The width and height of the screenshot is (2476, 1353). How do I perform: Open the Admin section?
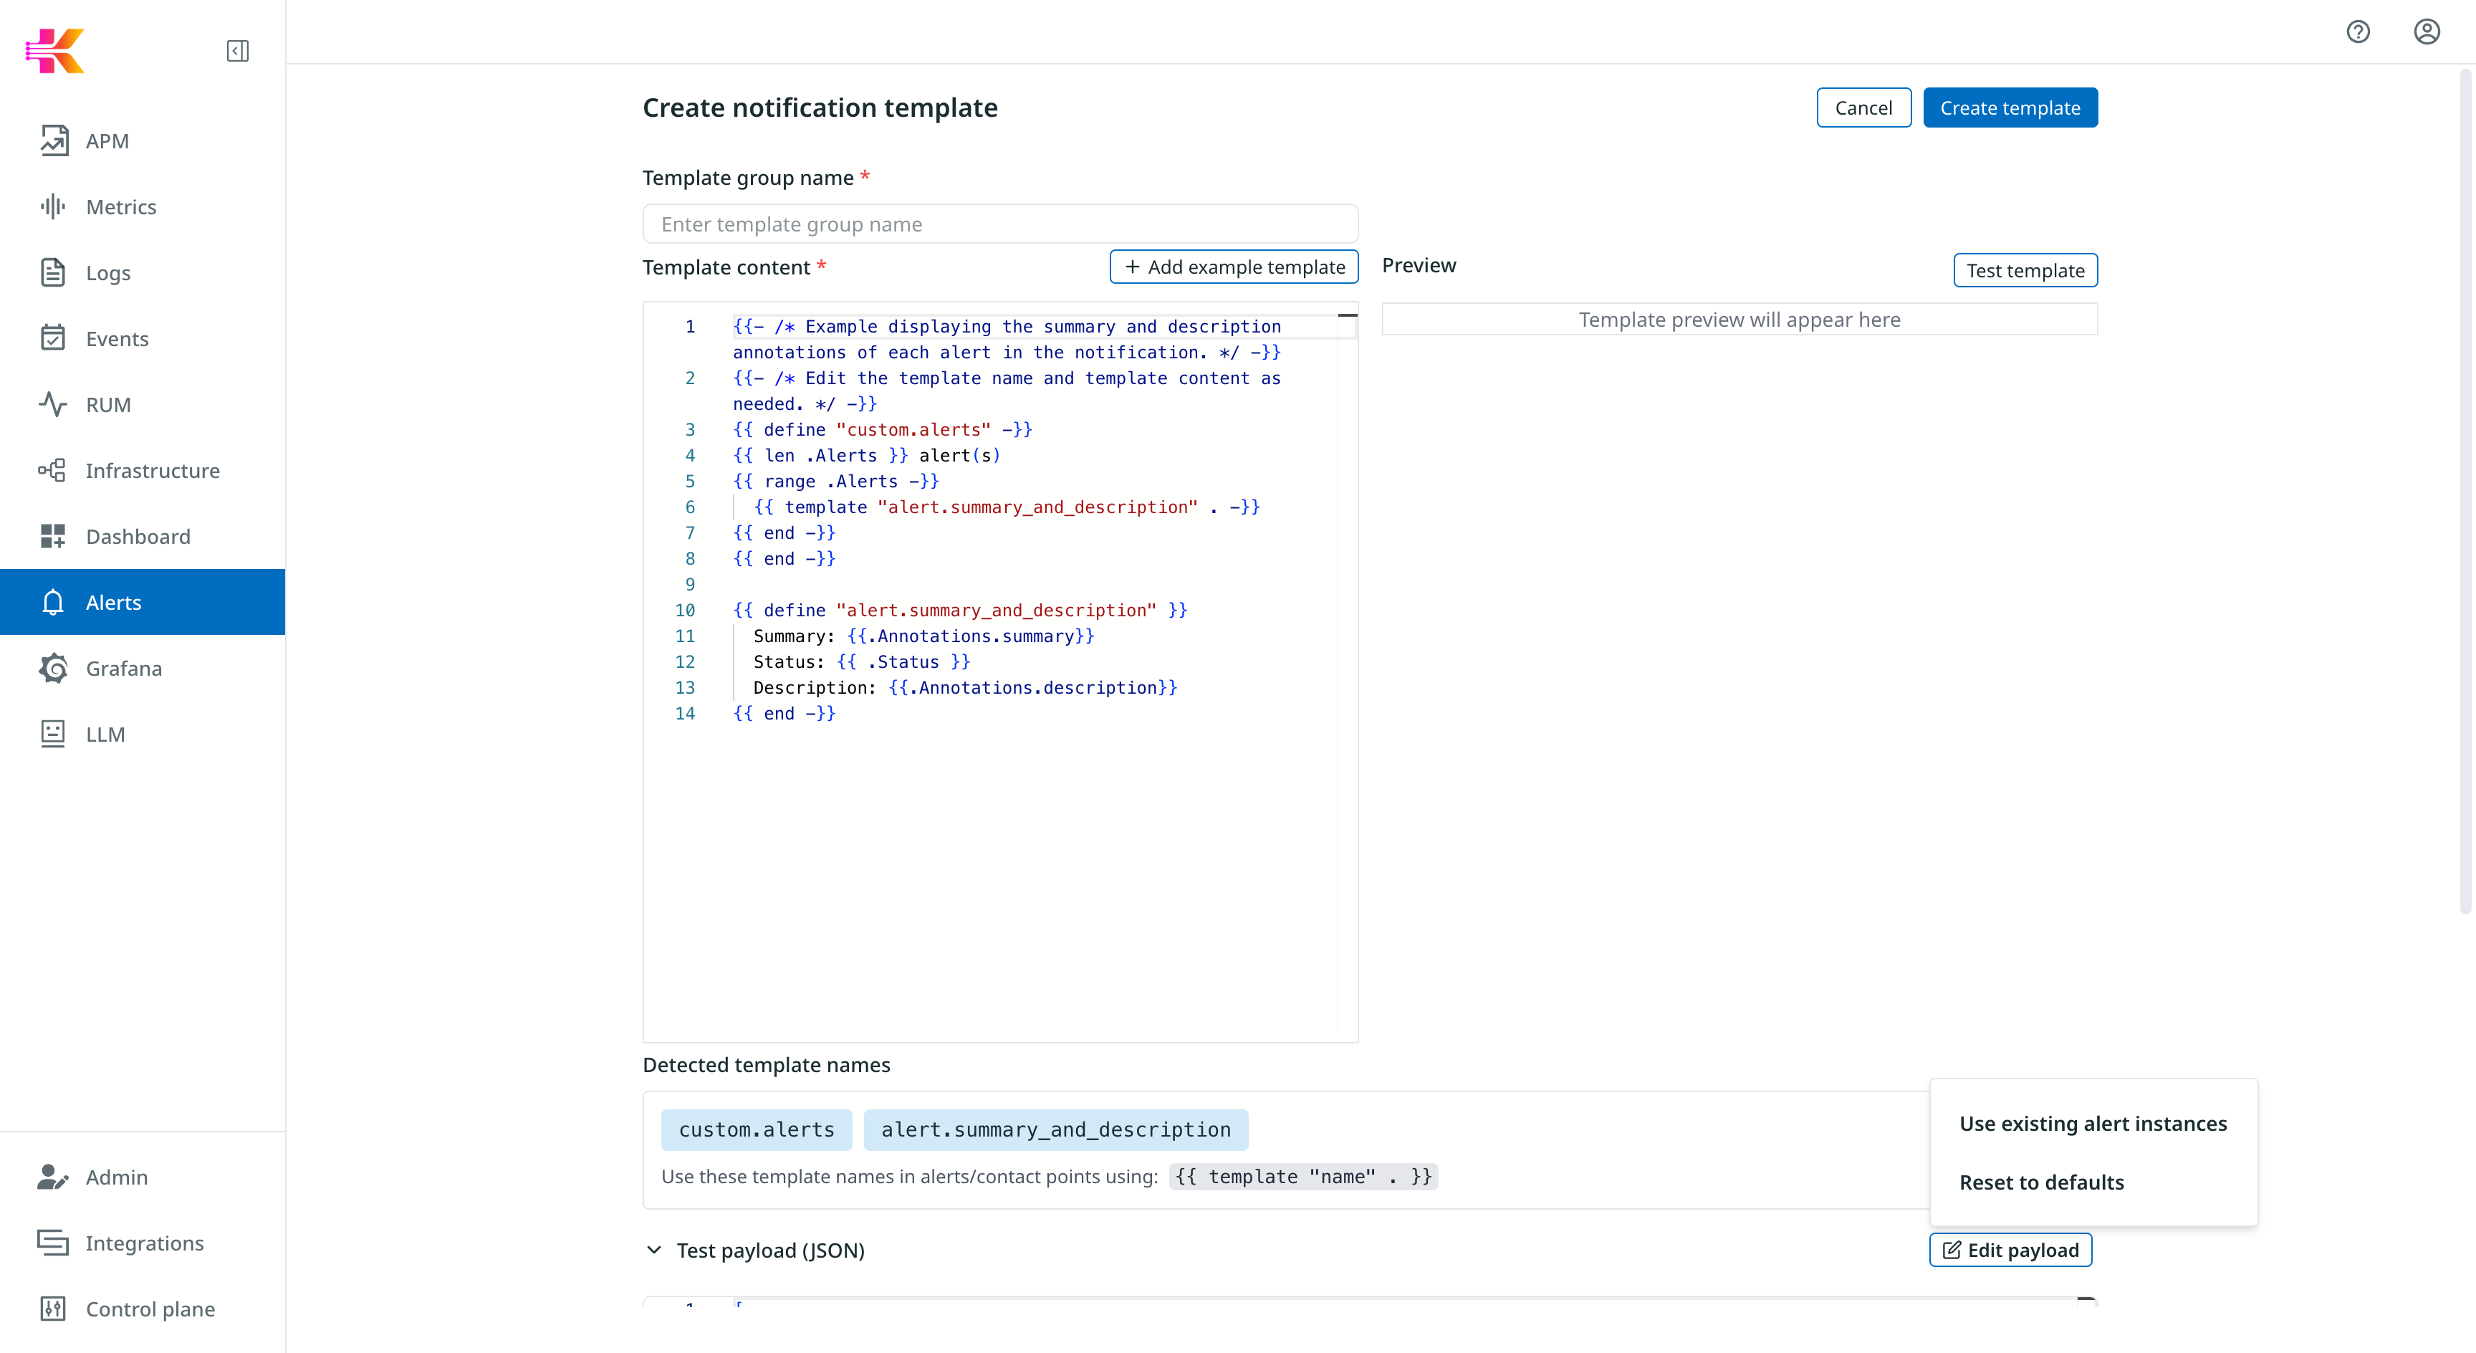coord(116,1177)
